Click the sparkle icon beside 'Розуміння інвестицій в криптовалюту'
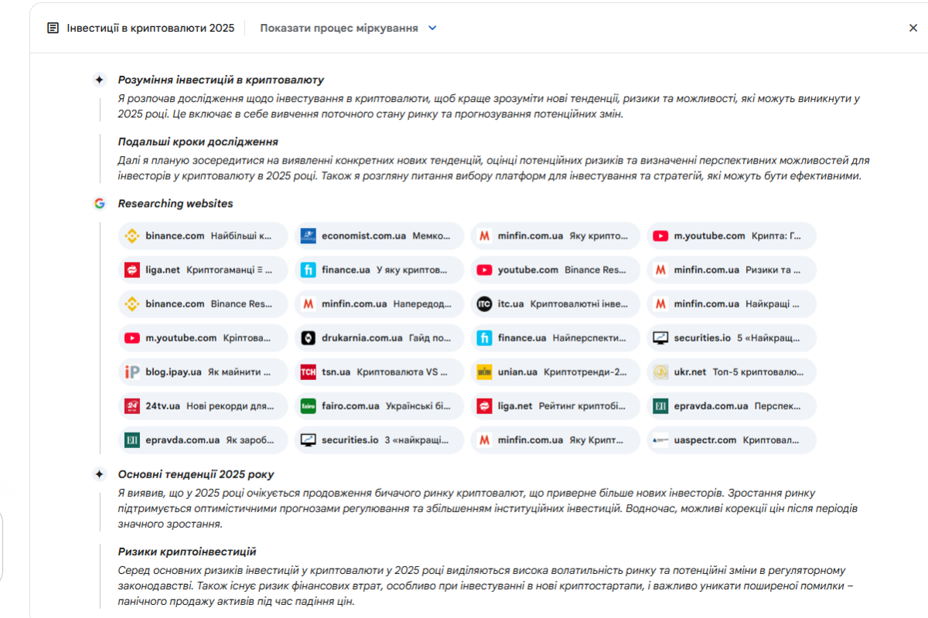Viewport: 928px width, 618px height. 99,80
